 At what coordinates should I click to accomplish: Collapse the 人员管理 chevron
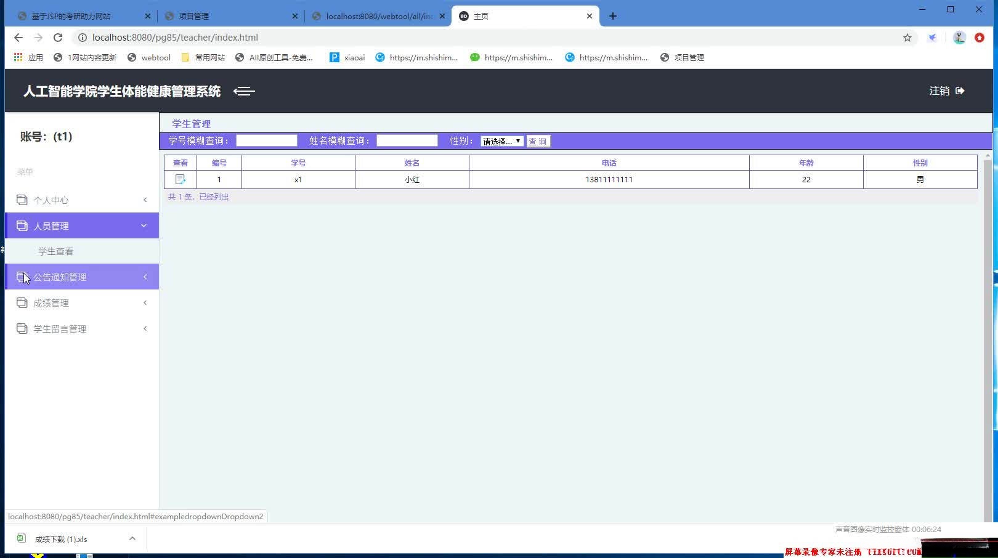click(144, 225)
